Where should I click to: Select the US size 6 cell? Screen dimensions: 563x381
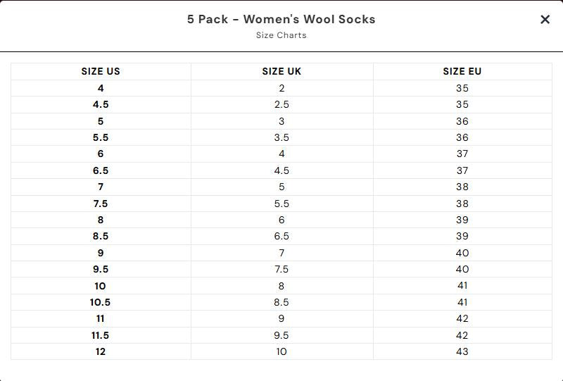click(101, 154)
